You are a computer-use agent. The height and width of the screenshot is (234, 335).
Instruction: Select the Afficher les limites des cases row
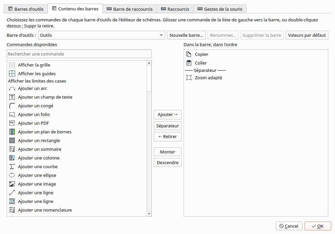[x=77, y=81]
